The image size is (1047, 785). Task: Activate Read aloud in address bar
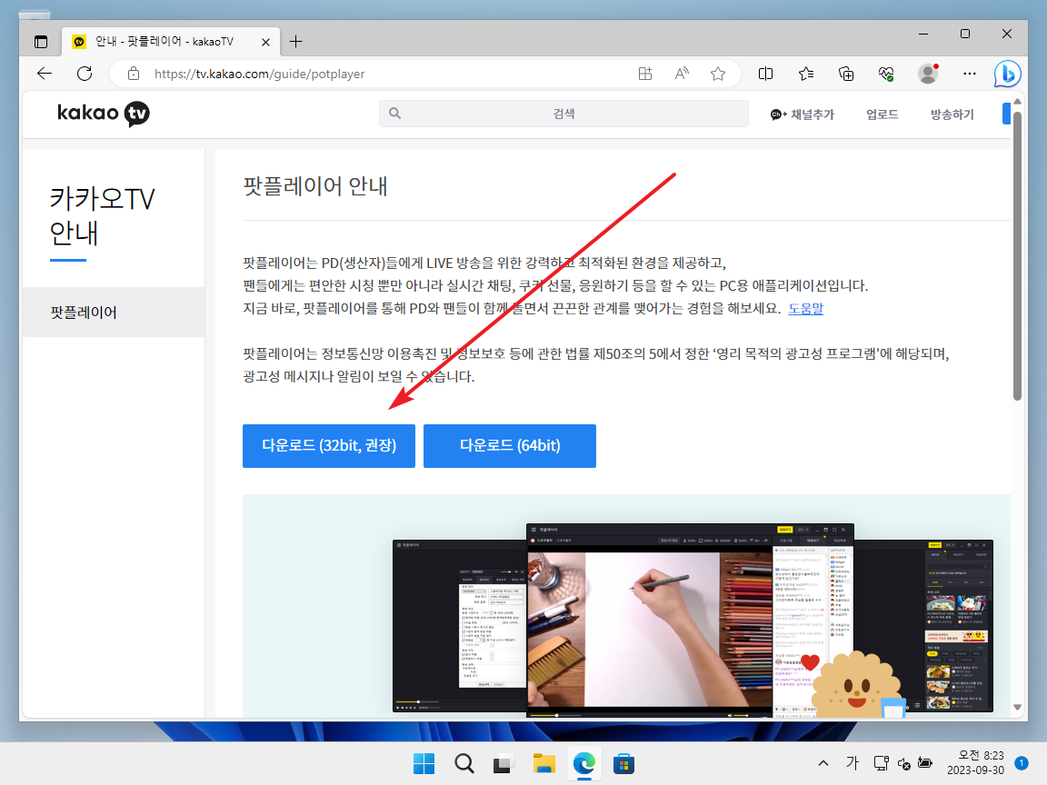pos(682,74)
